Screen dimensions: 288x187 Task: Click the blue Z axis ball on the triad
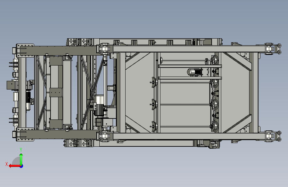tap(22, 166)
